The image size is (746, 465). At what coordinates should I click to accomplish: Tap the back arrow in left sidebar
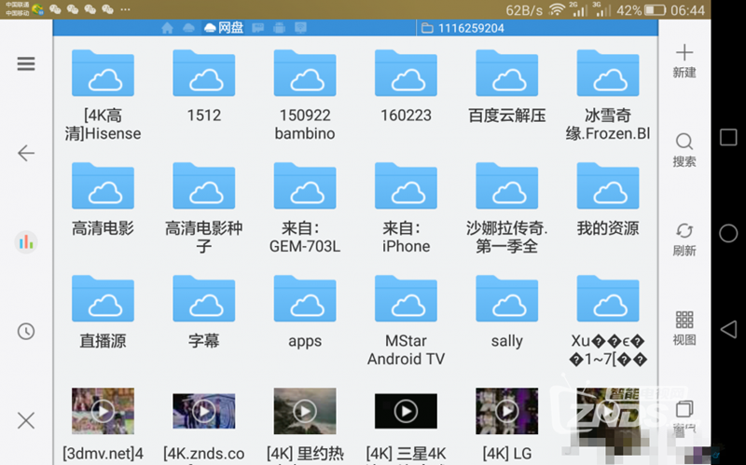[26, 154]
